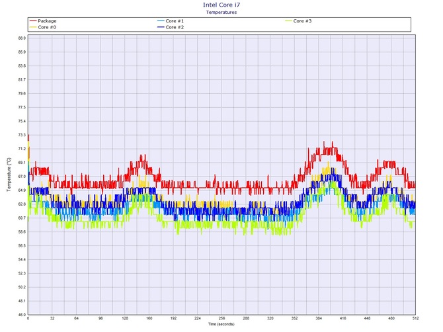The image size is (443, 332).
Task: Click the 128 x-axis tick label
Action: coord(125,318)
